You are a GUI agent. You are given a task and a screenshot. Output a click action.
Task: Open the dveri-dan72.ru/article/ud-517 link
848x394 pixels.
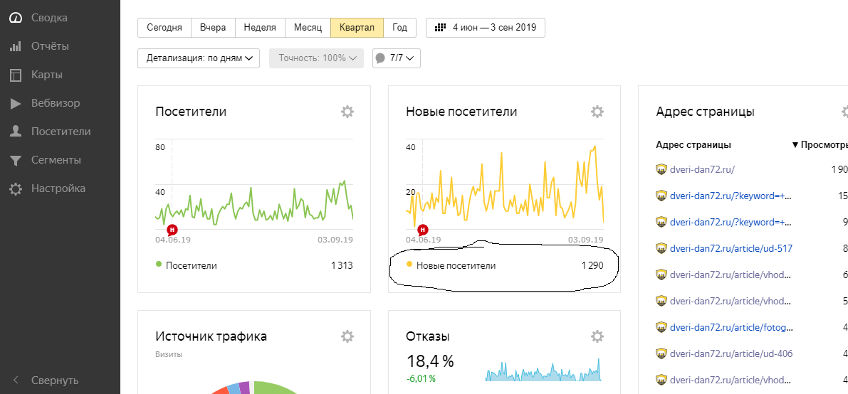pyautogui.click(x=731, y=248)
